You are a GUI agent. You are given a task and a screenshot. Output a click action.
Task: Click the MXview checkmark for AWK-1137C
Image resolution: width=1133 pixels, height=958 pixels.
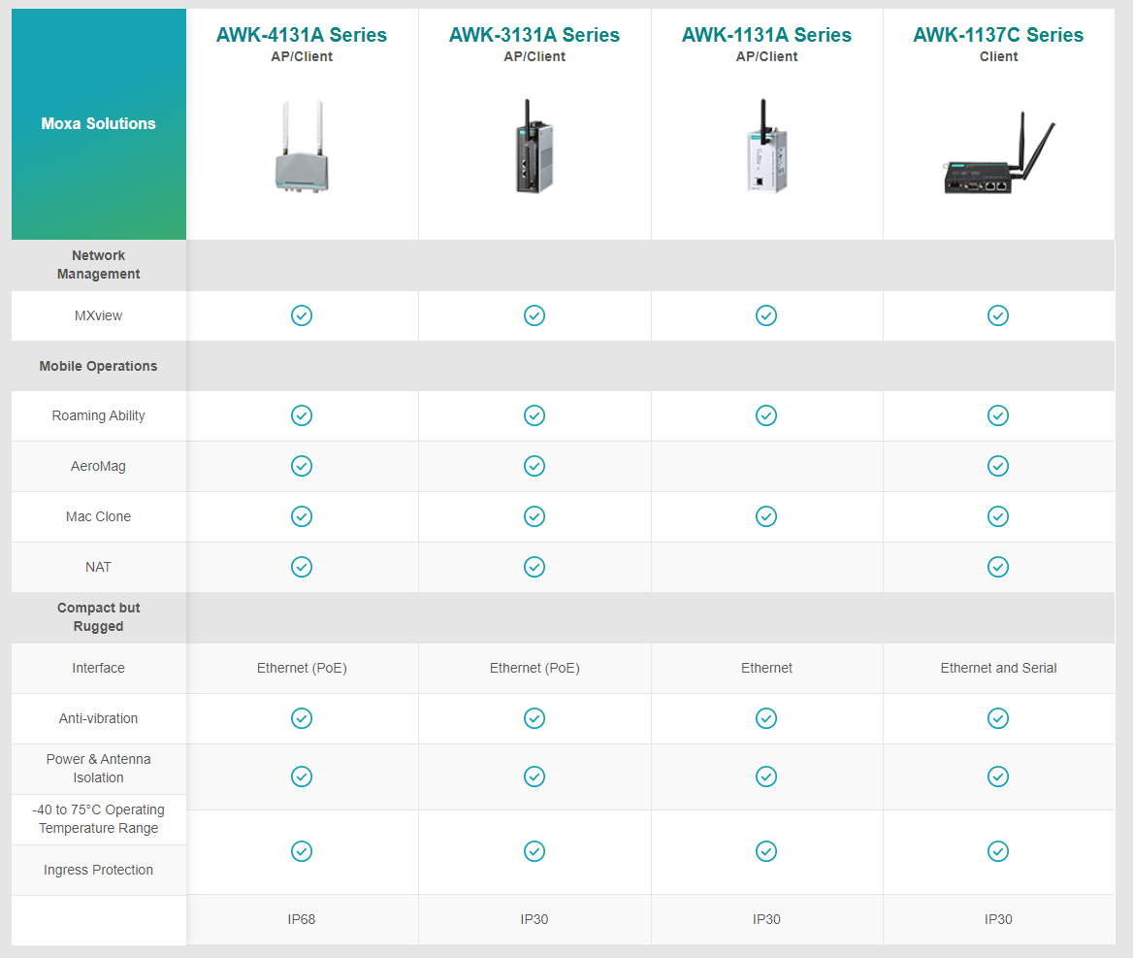click(998, 316)
